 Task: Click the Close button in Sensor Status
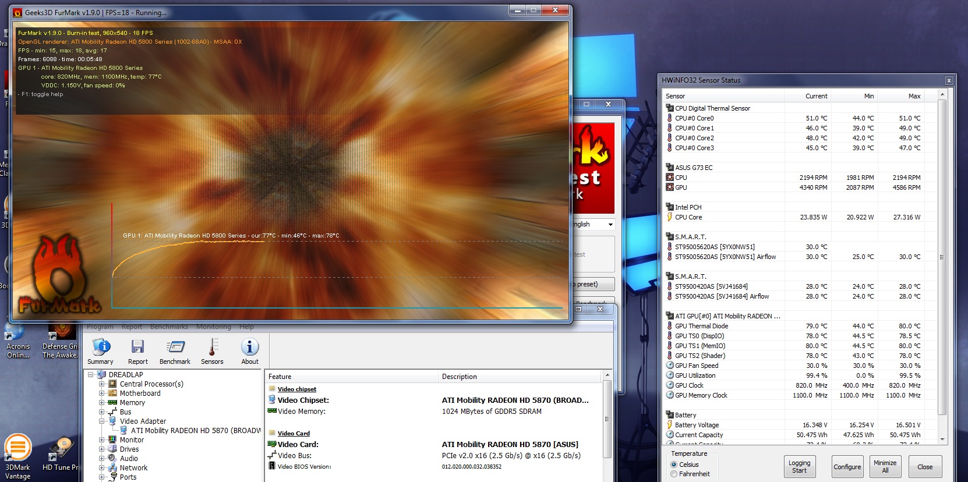point(925,467)
